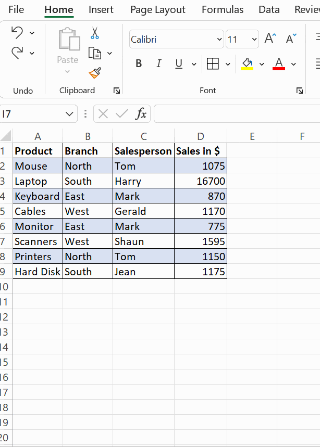
Task: Select the Salesperson header cell
Action: click(x=144, y=151)
